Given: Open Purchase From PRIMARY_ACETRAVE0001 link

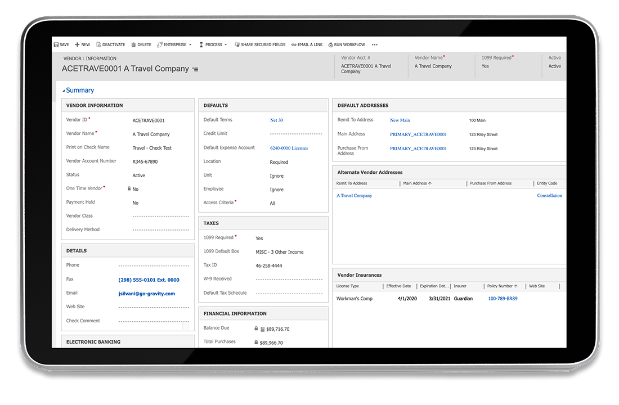Looking at the screenshot, I should [x=419, y=148].
